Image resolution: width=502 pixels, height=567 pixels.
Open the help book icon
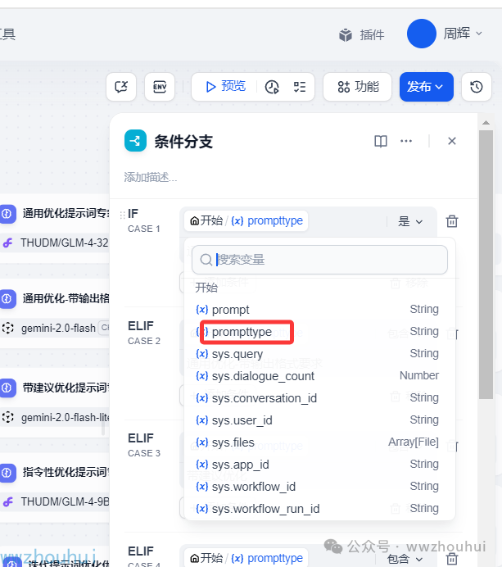tap(381, 142)
